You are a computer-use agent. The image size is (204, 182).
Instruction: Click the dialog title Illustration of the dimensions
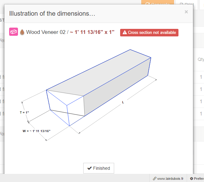click(52, 13)
